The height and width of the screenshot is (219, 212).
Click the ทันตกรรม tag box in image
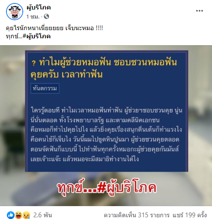tap(45, 88)
